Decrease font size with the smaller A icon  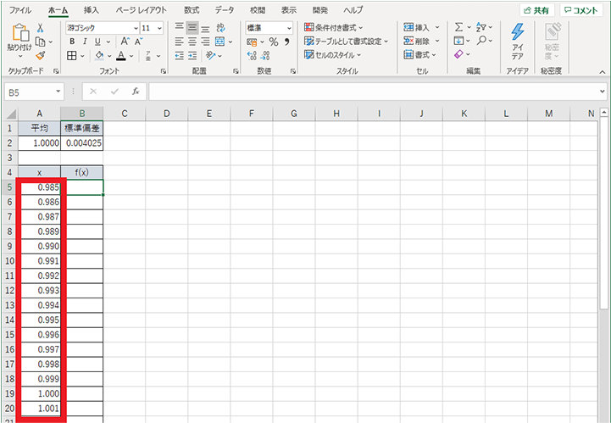coord(139,42)
